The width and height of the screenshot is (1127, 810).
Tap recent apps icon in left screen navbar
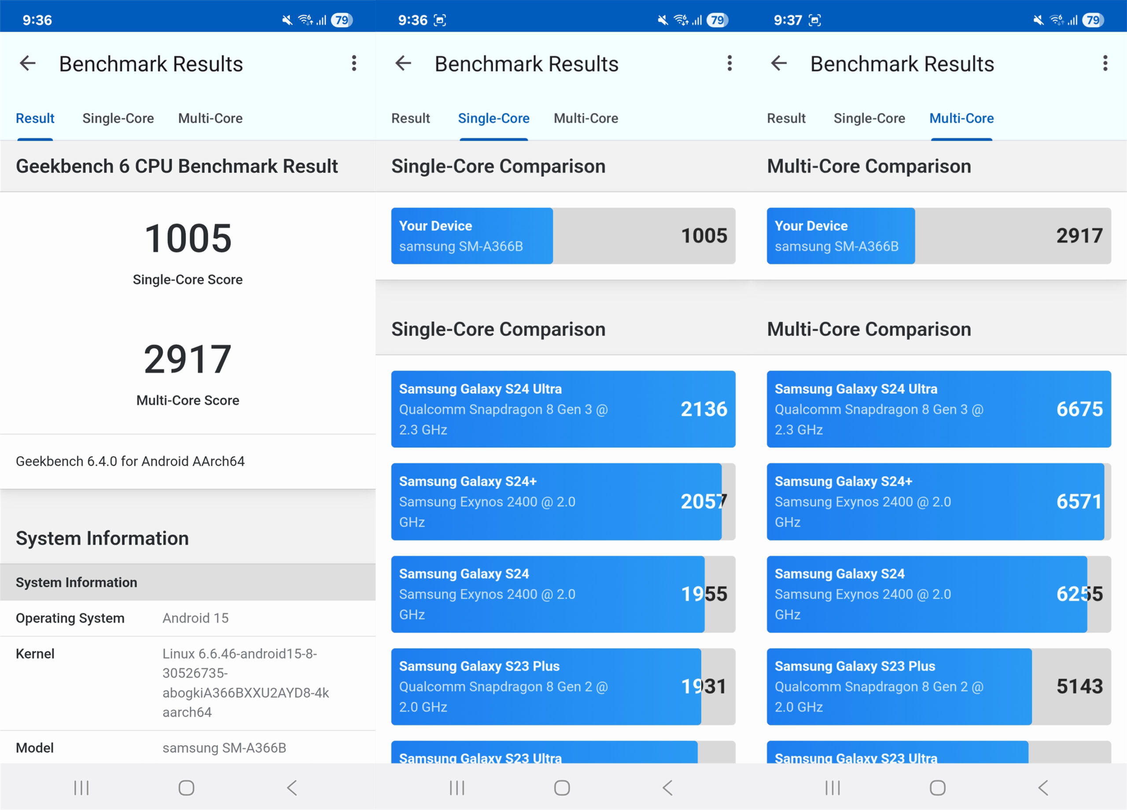(81, 788)
